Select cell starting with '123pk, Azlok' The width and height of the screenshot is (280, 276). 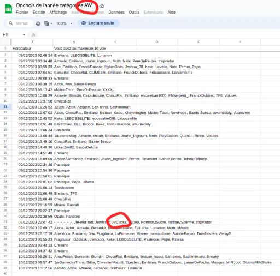click(92, 107)
